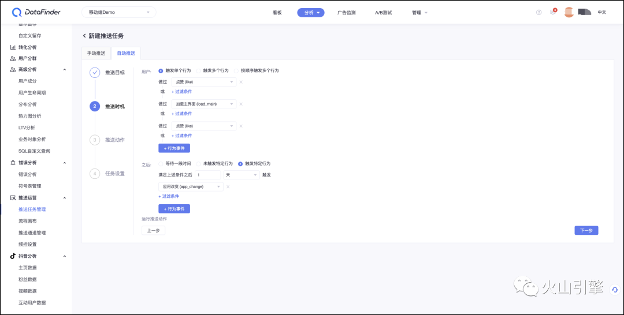
Task: Click the 推送目标 checkmark step icon
Action: [x=95, y=73]
